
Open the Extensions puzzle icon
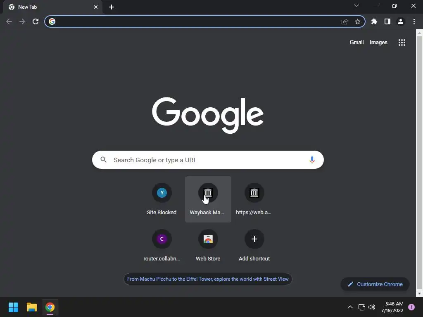[374, 21]
